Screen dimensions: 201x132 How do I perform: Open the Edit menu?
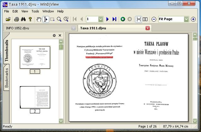pos(15,11)
